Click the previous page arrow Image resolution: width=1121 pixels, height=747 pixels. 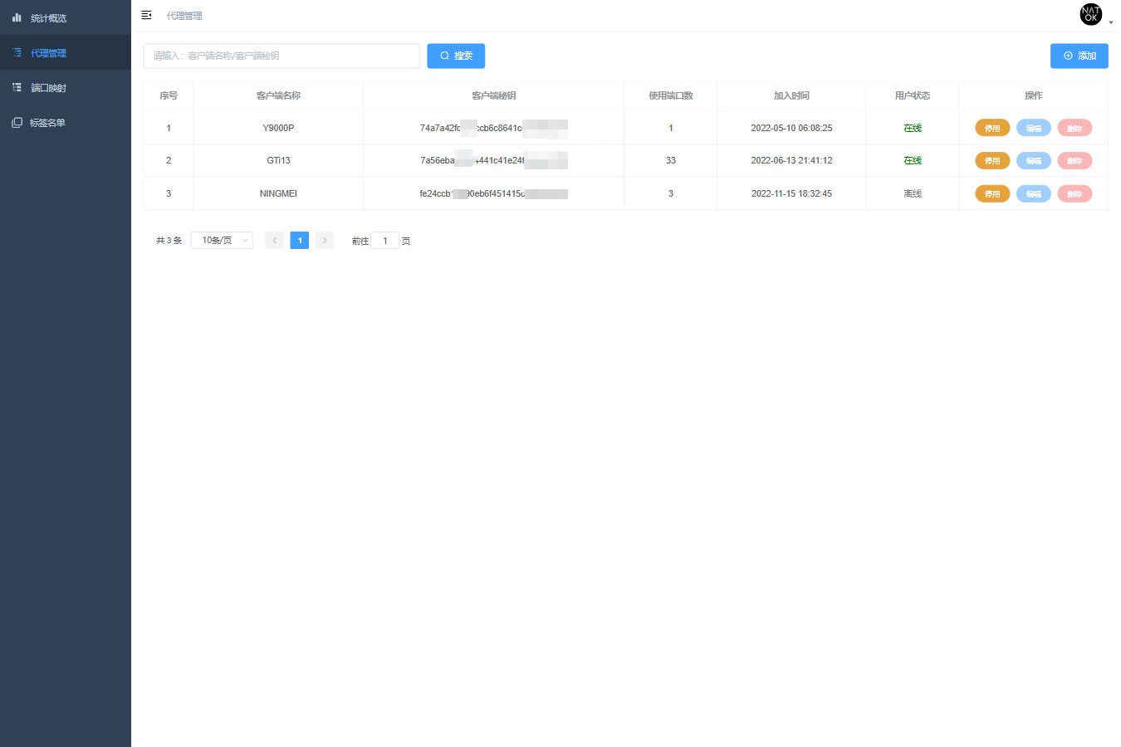coord(275,240)
